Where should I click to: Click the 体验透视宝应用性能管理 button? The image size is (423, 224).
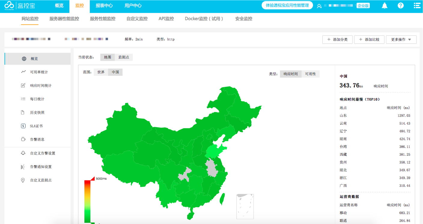(287, 5)
